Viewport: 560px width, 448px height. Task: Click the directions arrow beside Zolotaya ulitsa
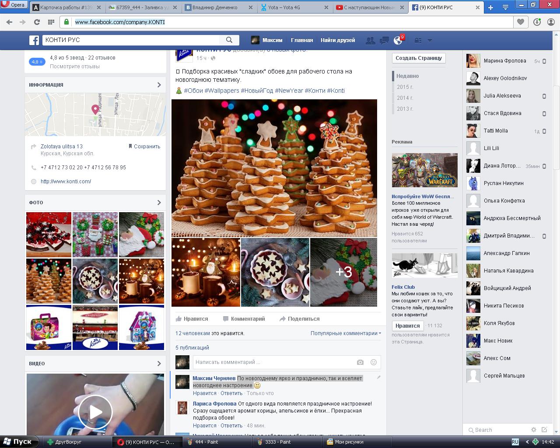[x=34, y=147]
